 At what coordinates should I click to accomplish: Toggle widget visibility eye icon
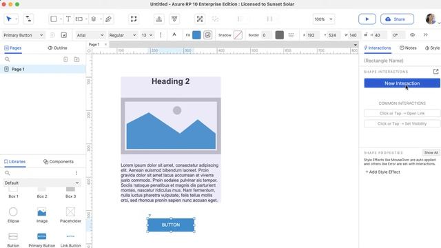coord(412,35)
